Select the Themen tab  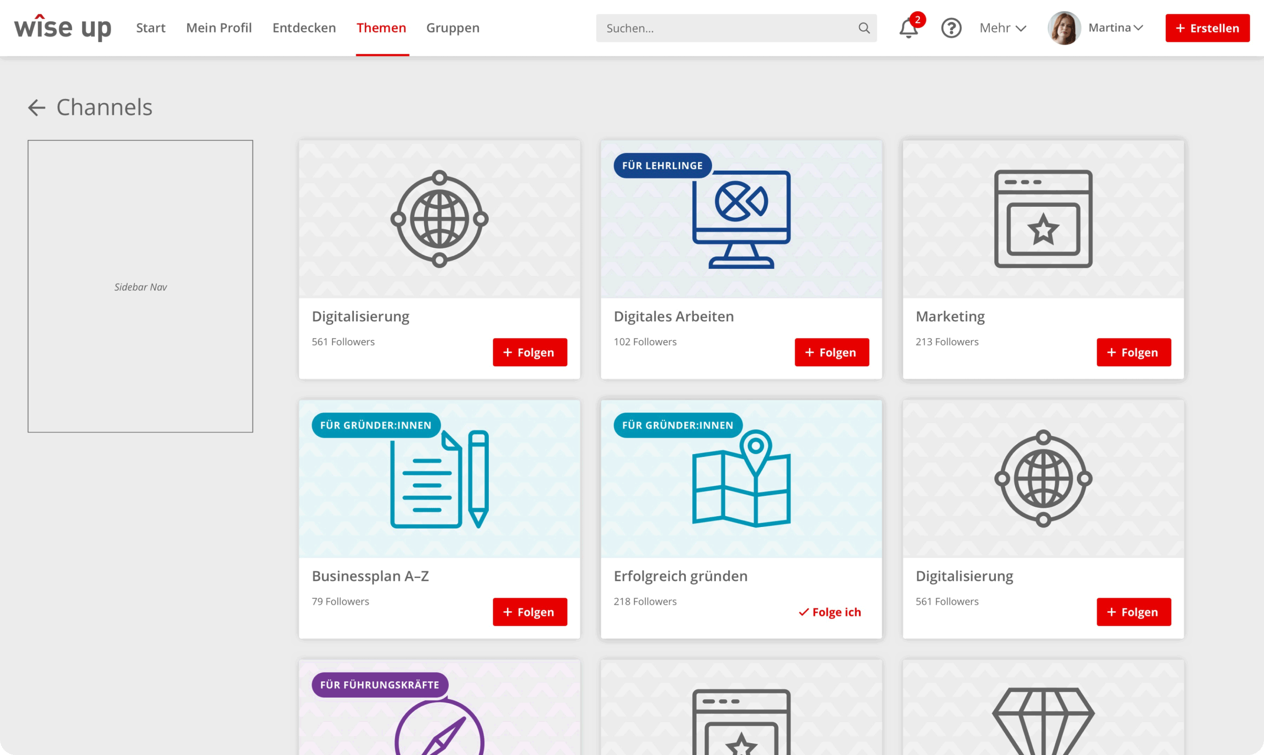(381, 28)
